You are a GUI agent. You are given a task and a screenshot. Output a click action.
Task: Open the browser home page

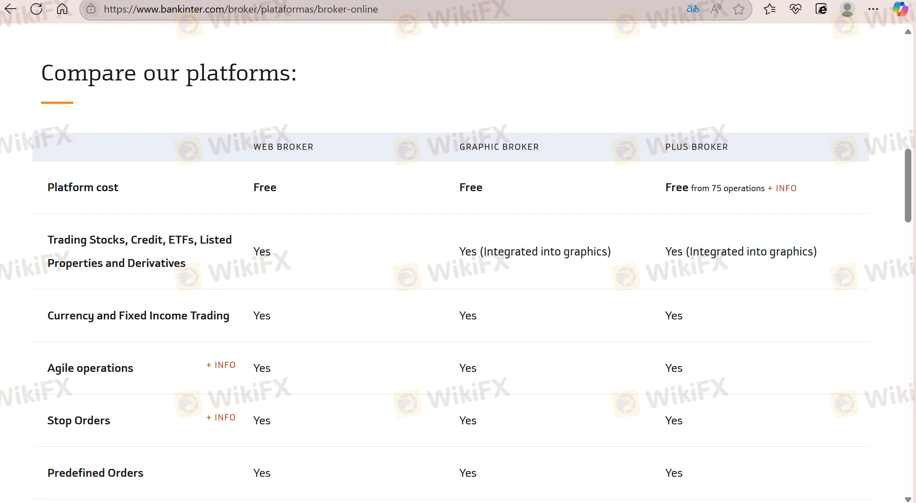click(62, 9)
